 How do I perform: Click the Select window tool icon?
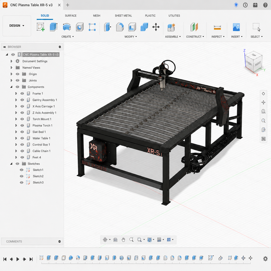coord(257,27)
